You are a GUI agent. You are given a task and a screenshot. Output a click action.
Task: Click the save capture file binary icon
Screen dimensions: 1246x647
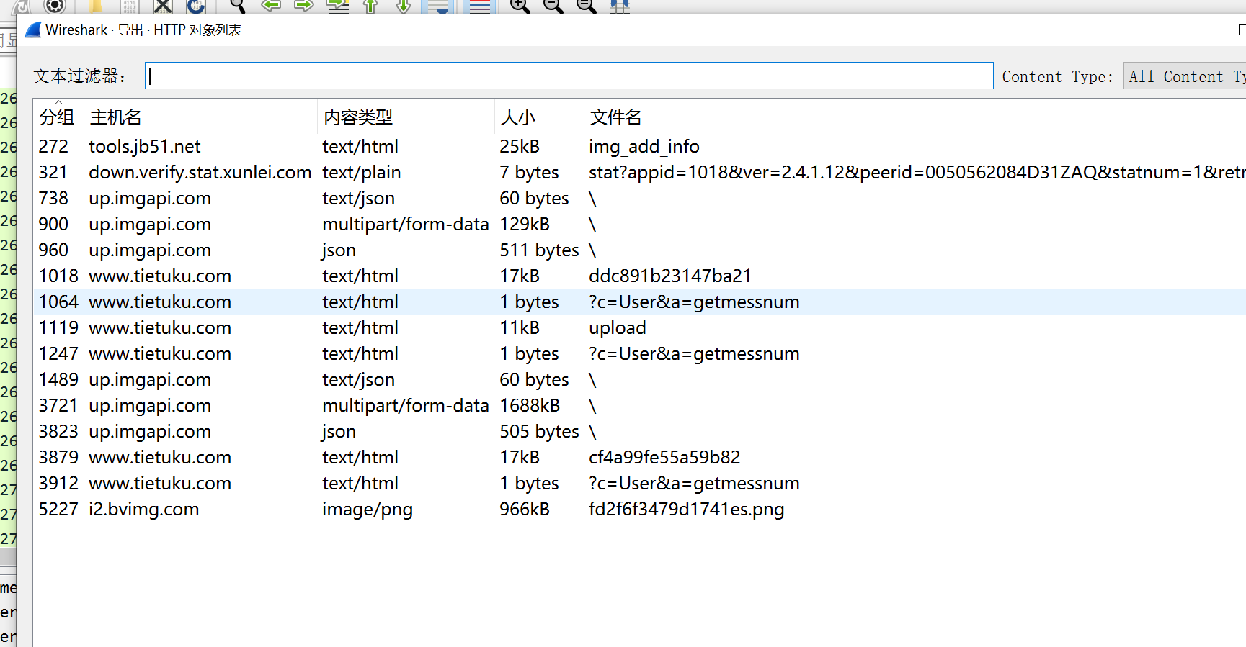[130, 6]
